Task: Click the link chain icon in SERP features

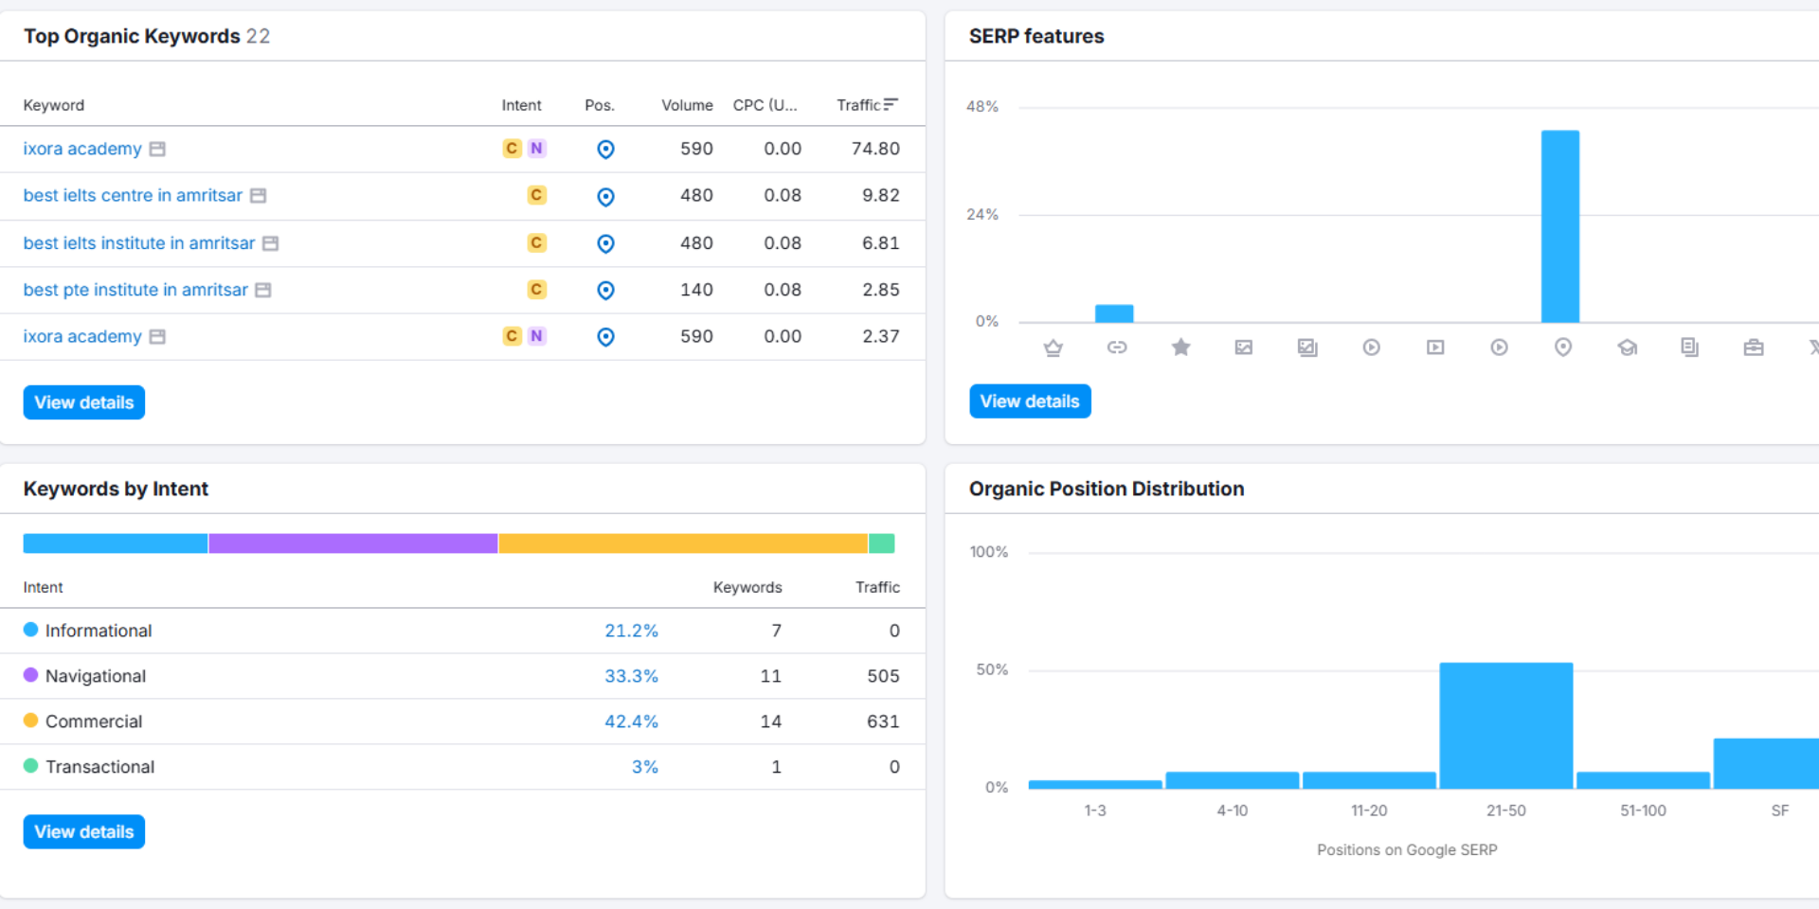Action: click(x=1117, y=348)
